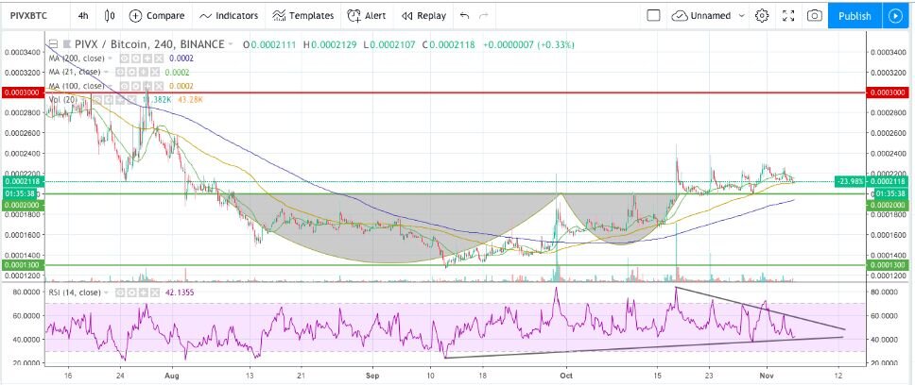This screenshot has height=385, width=915.
Task: Open Compare symbol dialog
Action: [156, 16]
